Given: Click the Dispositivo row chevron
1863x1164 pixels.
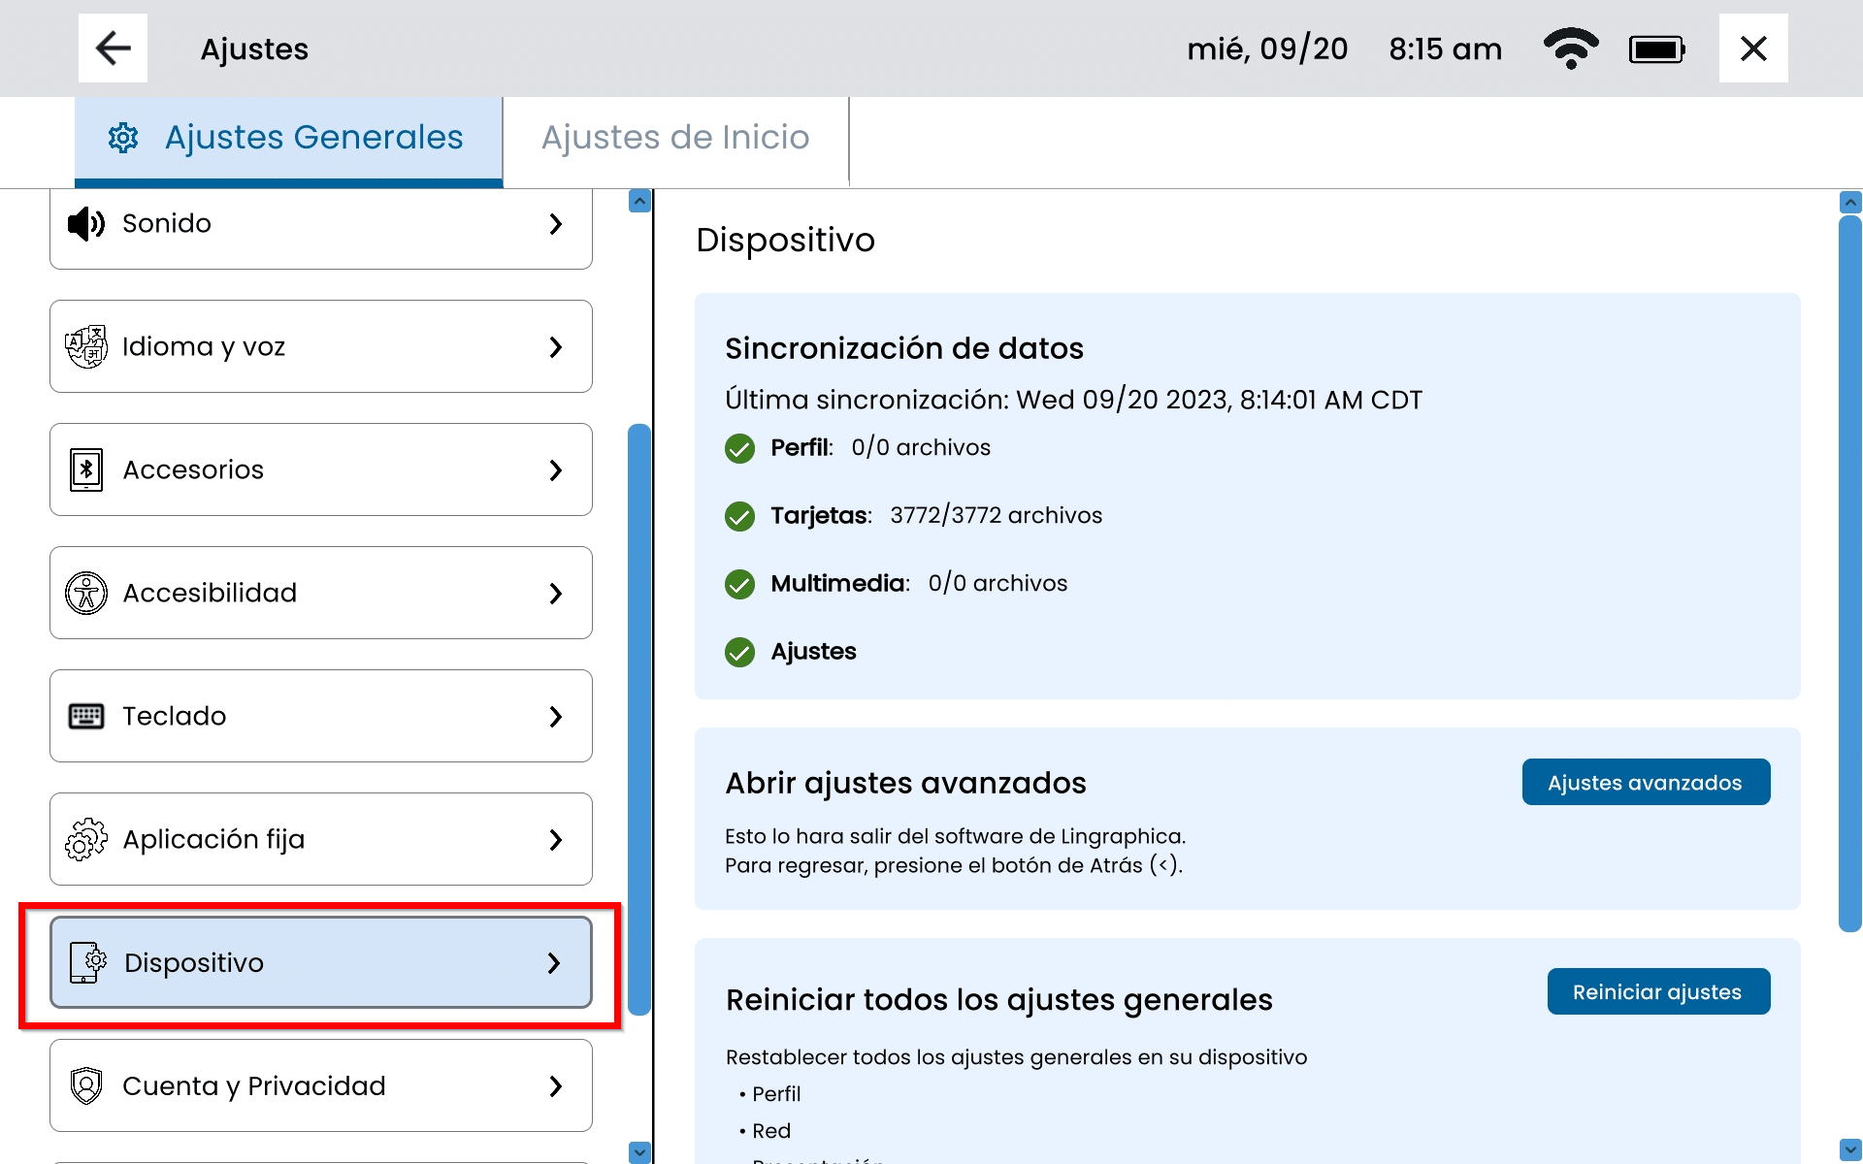Looking at the screenshot, I should tap(554, 962).
